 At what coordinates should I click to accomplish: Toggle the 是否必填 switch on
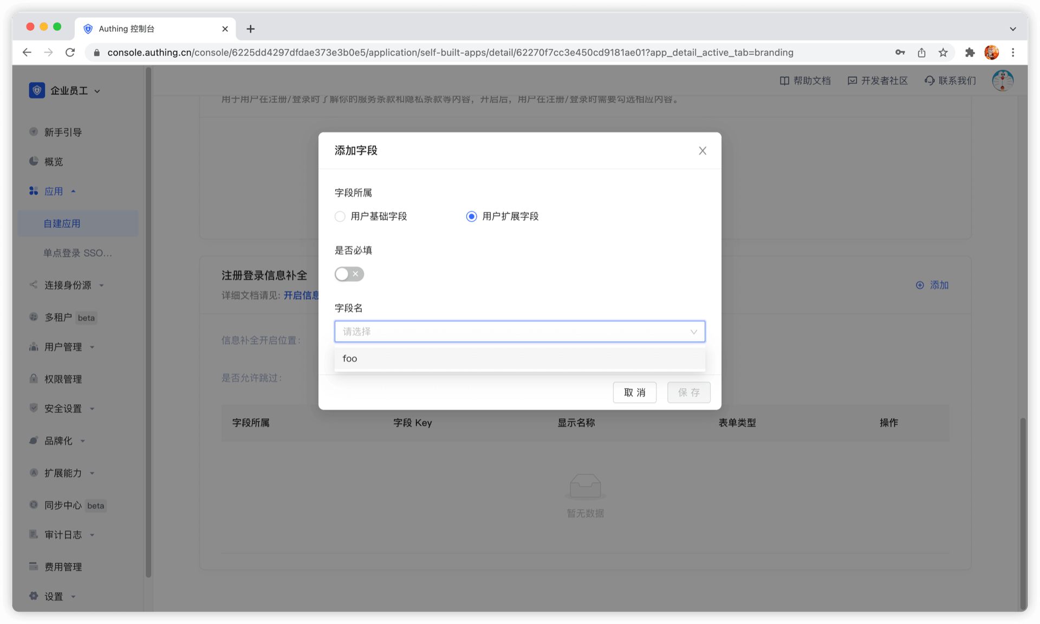click(x=349, y=274)
